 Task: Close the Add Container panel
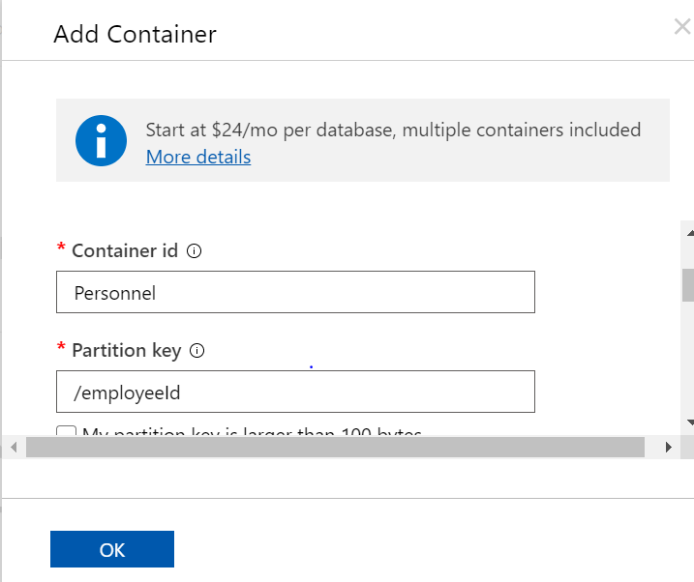[x=681, y=27]
